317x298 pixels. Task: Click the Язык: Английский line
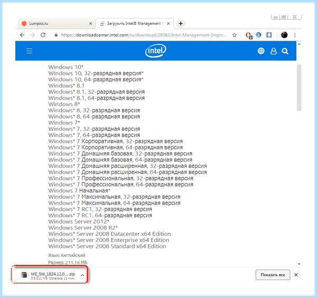67,255
